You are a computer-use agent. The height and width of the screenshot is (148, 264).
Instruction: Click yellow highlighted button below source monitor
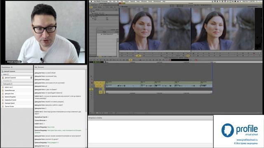pyautogui.click(x=139, y=55)
